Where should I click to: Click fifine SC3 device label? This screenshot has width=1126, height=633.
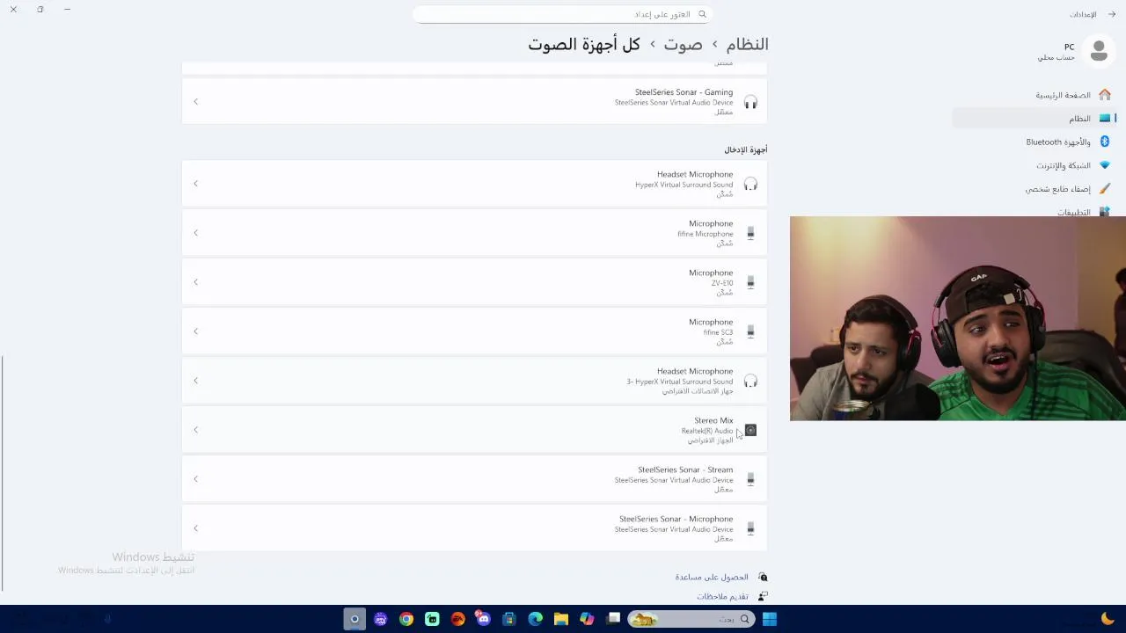[718, 332]
